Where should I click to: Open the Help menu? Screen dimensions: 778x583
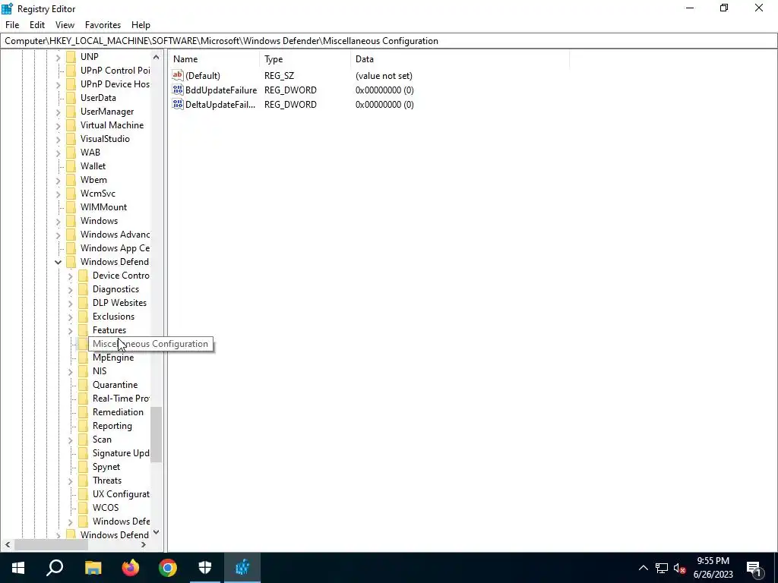tap(141, 25)
